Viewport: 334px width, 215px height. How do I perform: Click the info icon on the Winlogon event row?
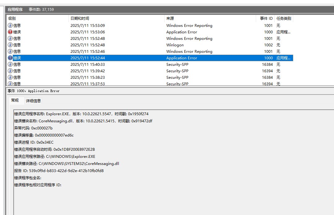point(11,45)
